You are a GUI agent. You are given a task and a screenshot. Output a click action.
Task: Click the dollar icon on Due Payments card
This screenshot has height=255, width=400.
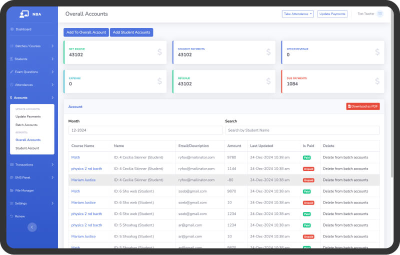click(x=377, y=81)
